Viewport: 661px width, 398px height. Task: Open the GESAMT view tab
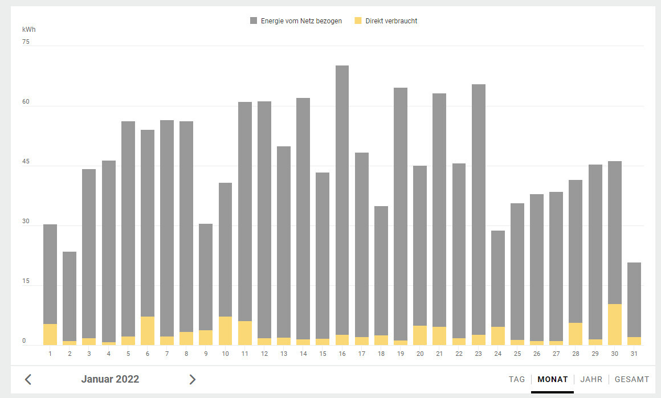tap(631, 379)
